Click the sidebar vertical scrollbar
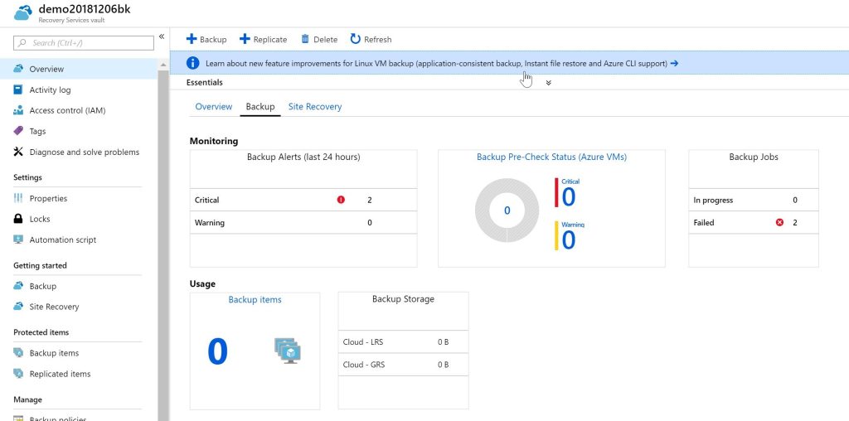 (163, 244)
